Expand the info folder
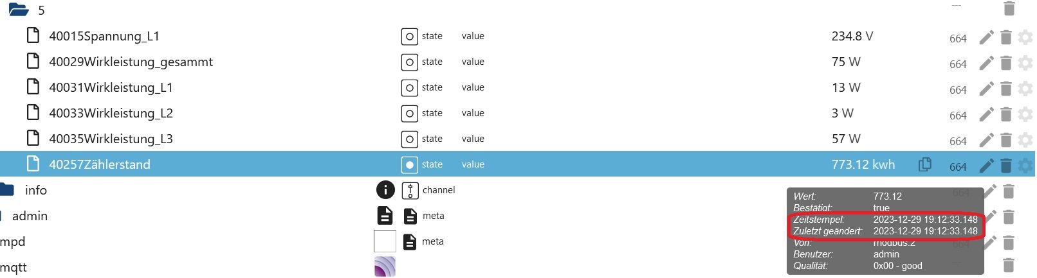1037x278 pixels. click(x=7, y=189)
